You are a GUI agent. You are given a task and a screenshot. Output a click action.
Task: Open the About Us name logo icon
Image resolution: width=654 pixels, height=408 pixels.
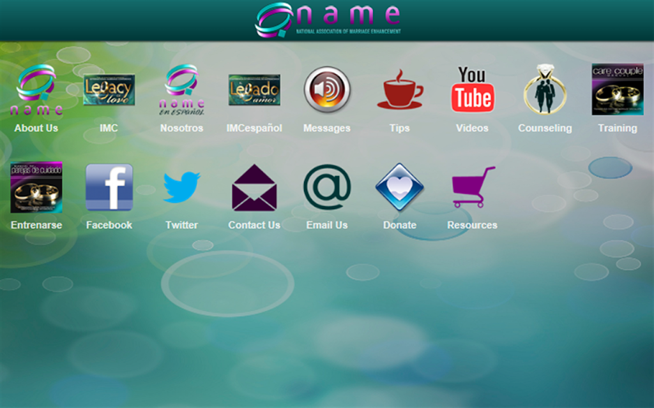(x=36, y=89)
